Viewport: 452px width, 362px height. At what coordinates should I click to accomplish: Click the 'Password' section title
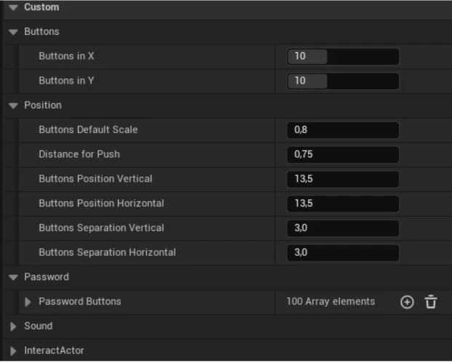(x=47, y=277)
